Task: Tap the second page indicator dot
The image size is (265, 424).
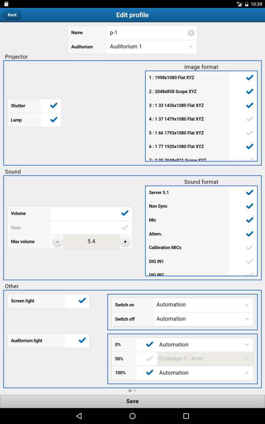Action: pos(135,390)
